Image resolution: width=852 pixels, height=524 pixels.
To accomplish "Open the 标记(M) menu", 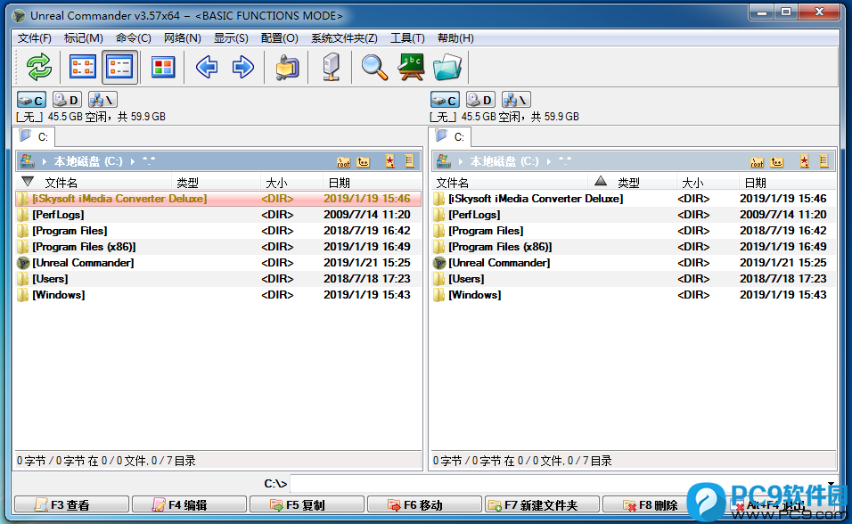I will tap(83, 38).
